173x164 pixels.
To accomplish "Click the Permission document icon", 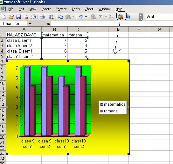I will pos(26,17).
